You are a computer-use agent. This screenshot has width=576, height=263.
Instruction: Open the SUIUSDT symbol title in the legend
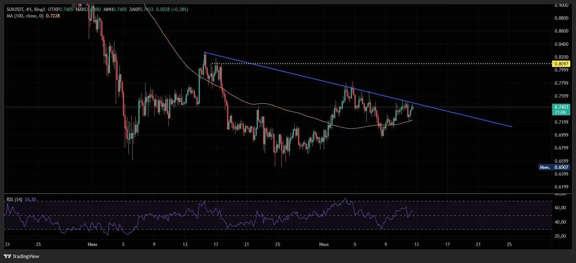pyautogui.click(x=16, y=9)
